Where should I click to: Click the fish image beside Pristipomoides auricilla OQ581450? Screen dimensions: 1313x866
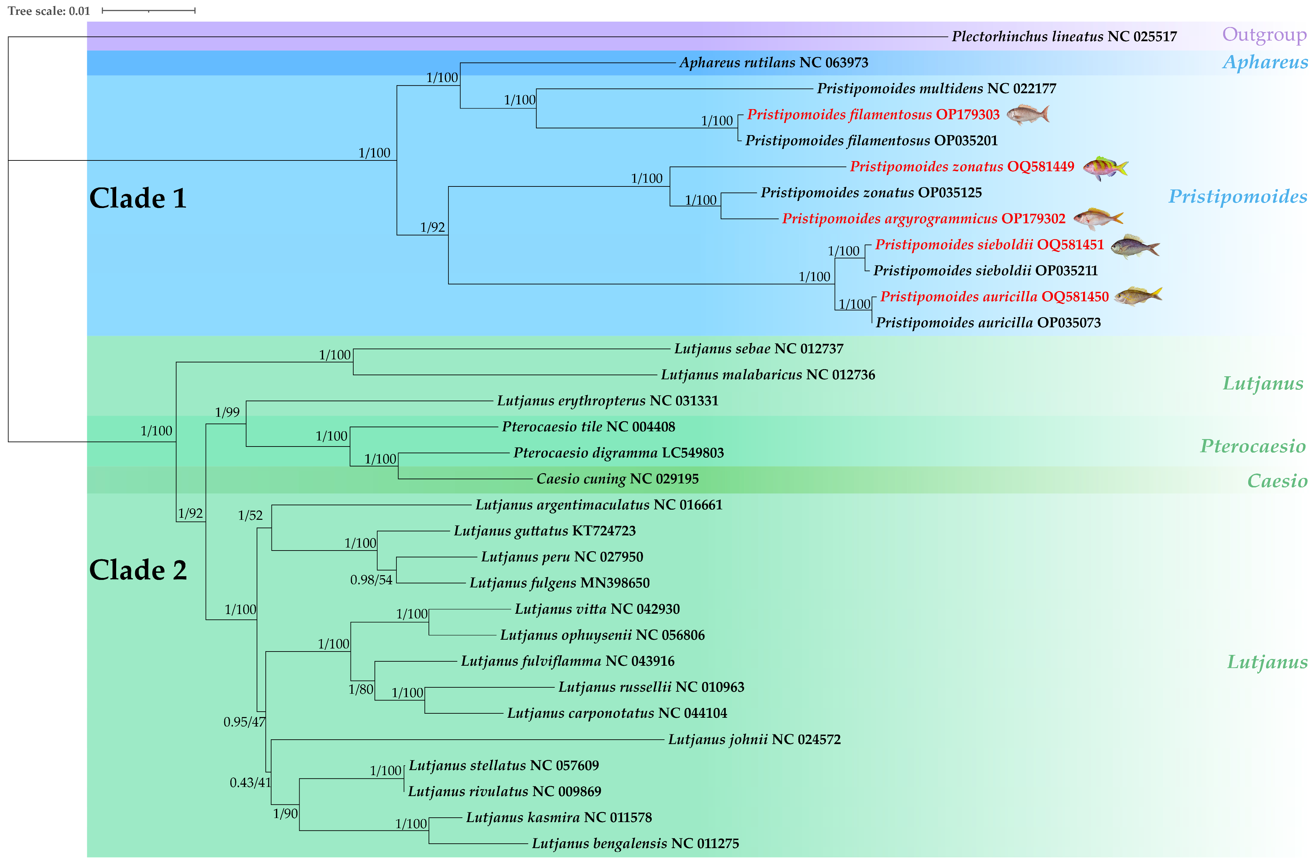(x=1138, y=297)
